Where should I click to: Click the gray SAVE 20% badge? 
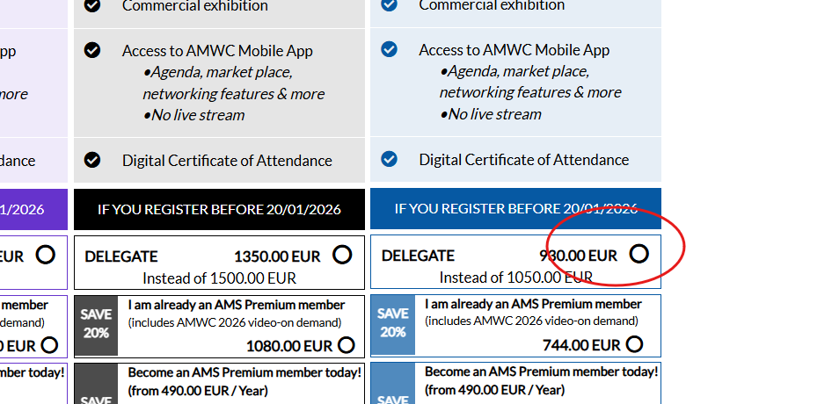pos(97,324)
